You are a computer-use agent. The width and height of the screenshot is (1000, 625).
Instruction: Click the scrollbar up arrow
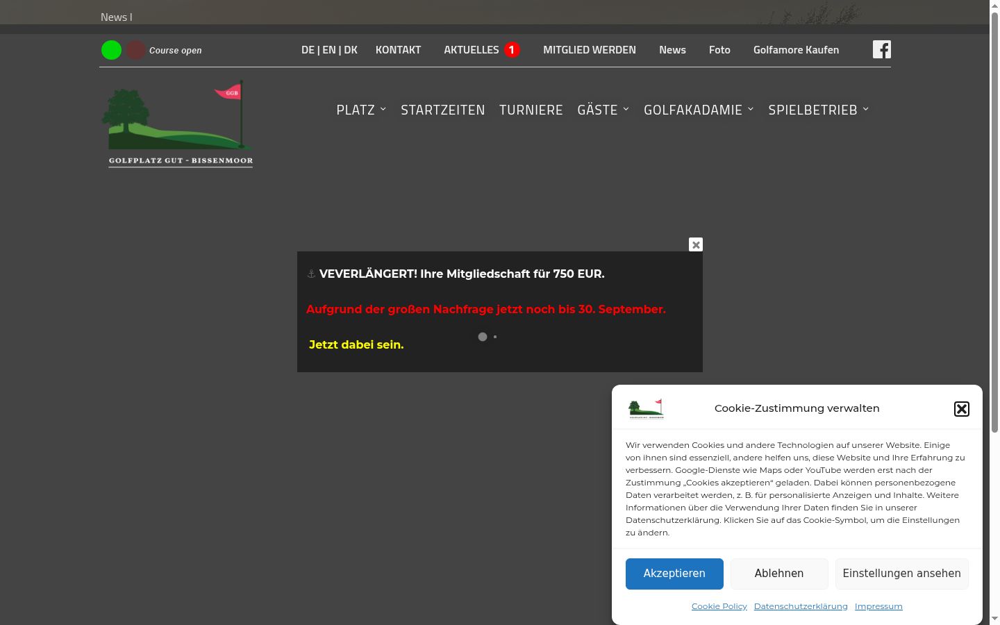tap(994, 6)
